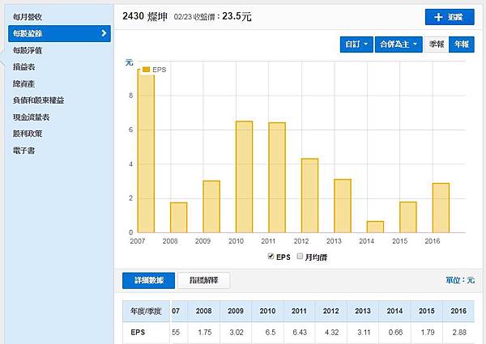Select the highlighted 每股盈餘 menu item
The width and height of the screenshot is (486, 344).
(59, 33)
